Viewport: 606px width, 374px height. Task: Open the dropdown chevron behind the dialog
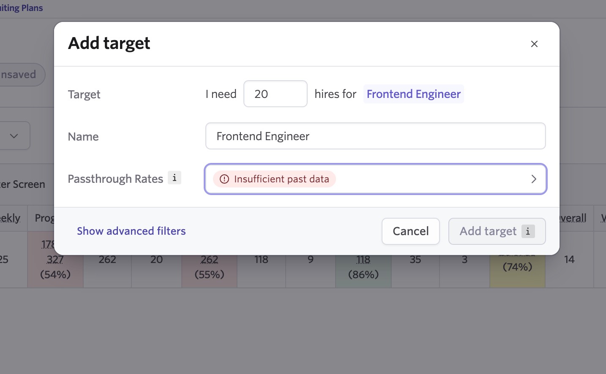coord(14,136)
